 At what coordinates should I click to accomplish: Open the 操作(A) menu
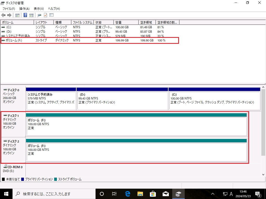coord(24,9)
